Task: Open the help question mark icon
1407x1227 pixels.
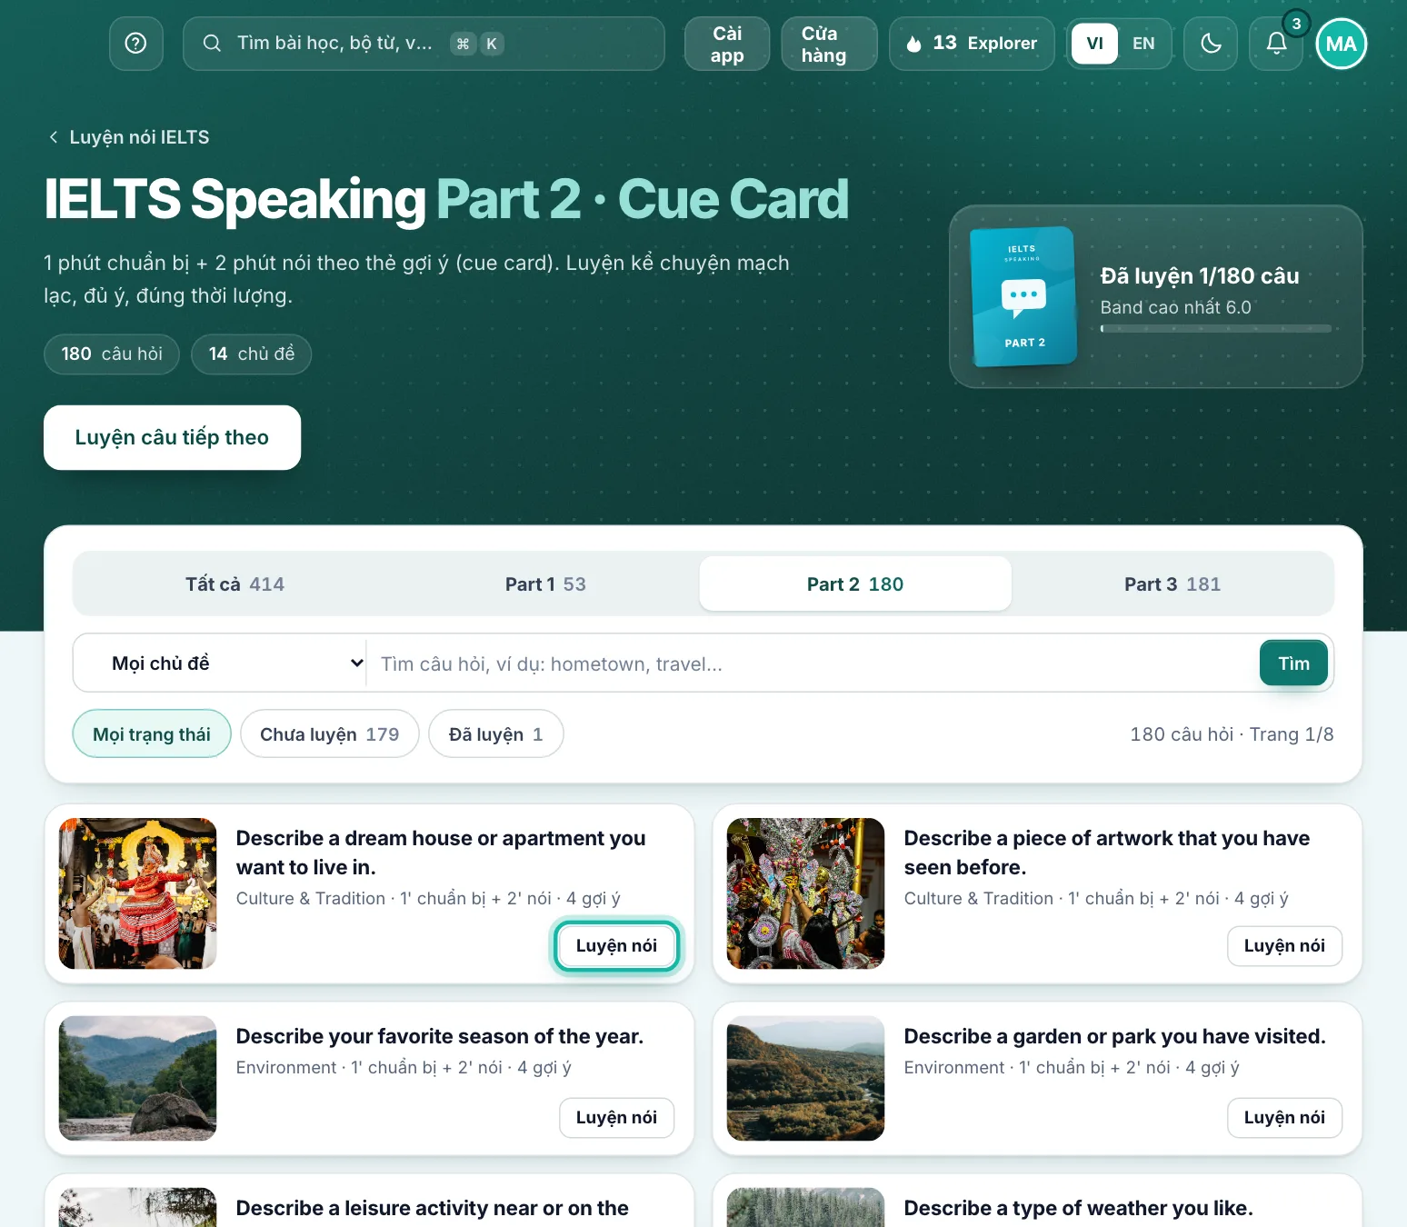Action: [136, 44]
